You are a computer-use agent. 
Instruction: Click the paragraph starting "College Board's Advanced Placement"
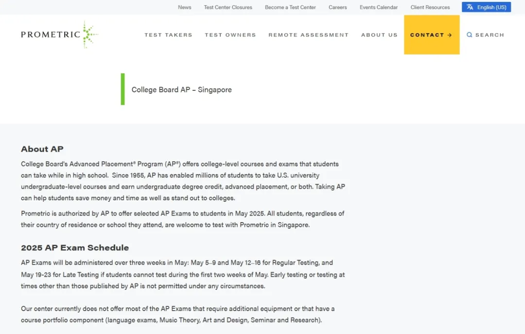(183, 181)
